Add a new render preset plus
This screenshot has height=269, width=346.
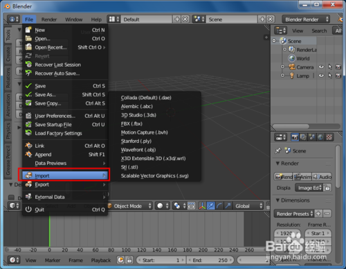coord(318,214)
